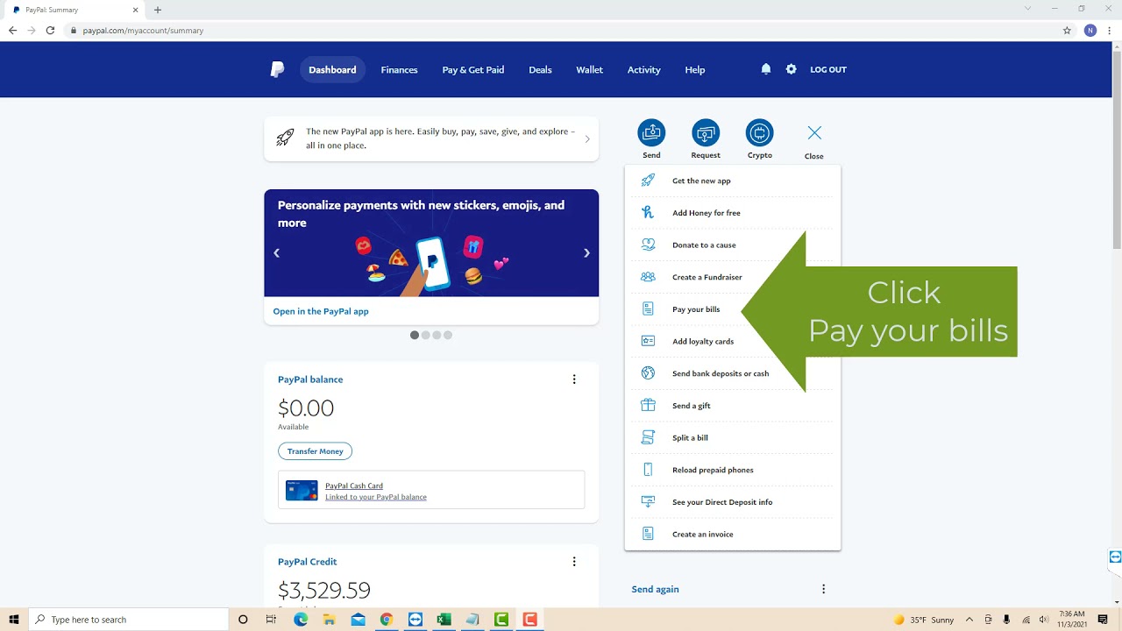Open the Activity menu item
The image size is (1122, 631).
point(643,69)
